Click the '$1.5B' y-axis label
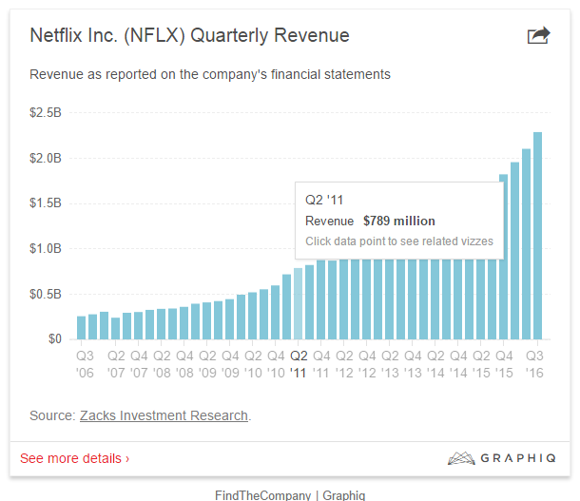Viewport: 580px width, 501px height. pos(46,203)
